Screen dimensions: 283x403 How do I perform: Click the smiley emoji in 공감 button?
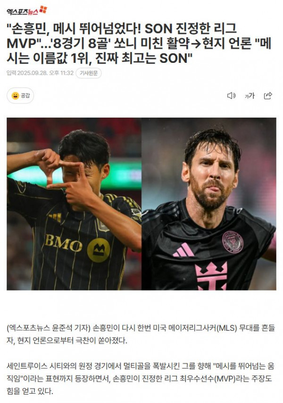coord(16,96)
